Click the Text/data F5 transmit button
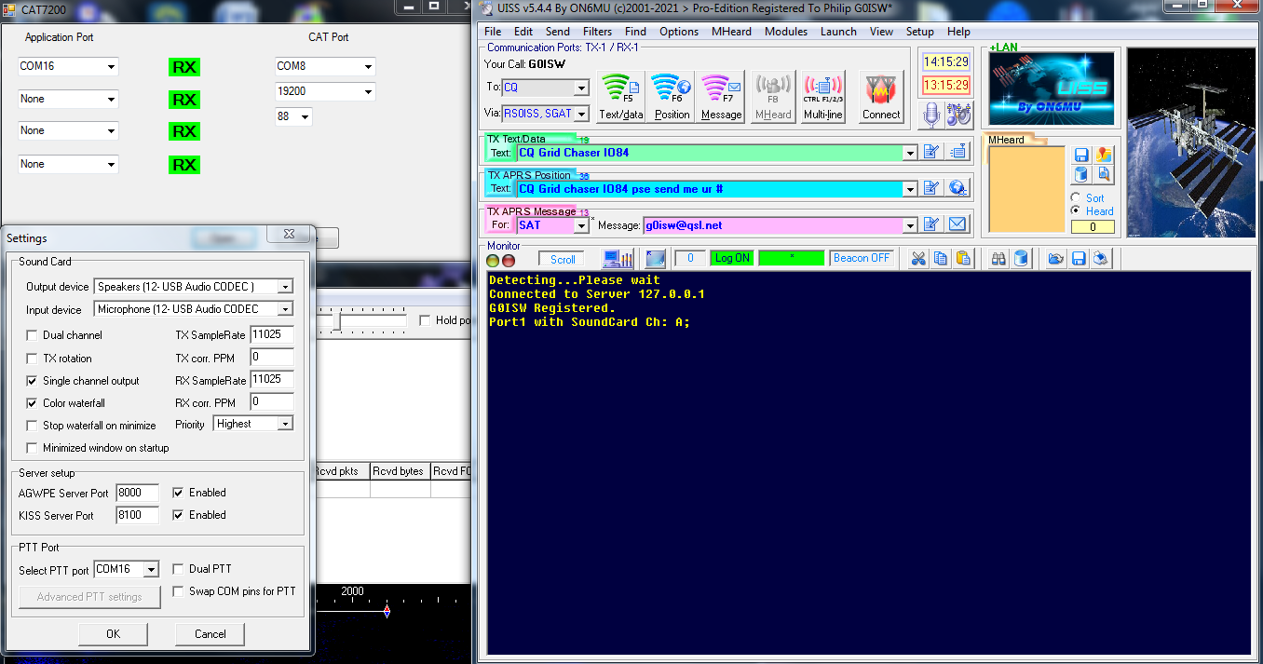The height and width of the screenshot is (664, 1263). click(620, 97)
